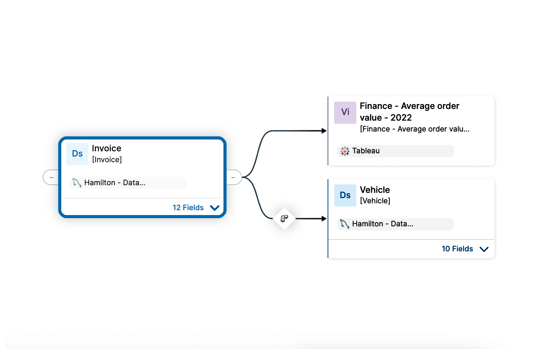Open the 10 Fields link
The width and height of the screenshot is (553, 349).
coord(457,249)
